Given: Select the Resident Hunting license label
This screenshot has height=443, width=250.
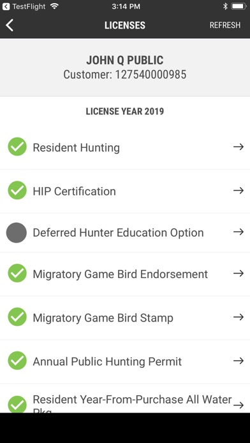Looking at the screenshot, I should click(x=76, y=148).
